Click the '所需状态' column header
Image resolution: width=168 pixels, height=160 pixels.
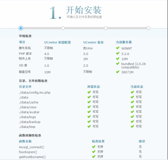(x=94, y=87)
